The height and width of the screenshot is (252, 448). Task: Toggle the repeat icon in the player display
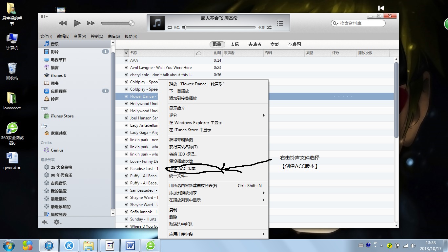[x=170, y=28]
